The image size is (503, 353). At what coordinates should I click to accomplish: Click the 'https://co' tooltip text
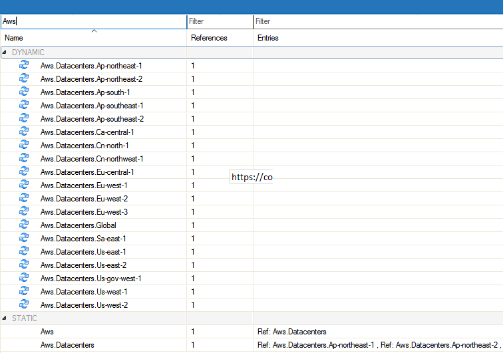251,177
